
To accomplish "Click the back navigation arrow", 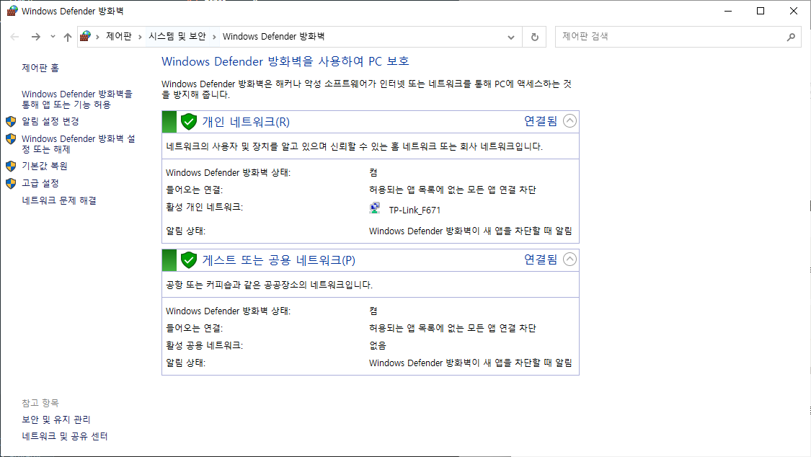I will click(x=14, y=37).
